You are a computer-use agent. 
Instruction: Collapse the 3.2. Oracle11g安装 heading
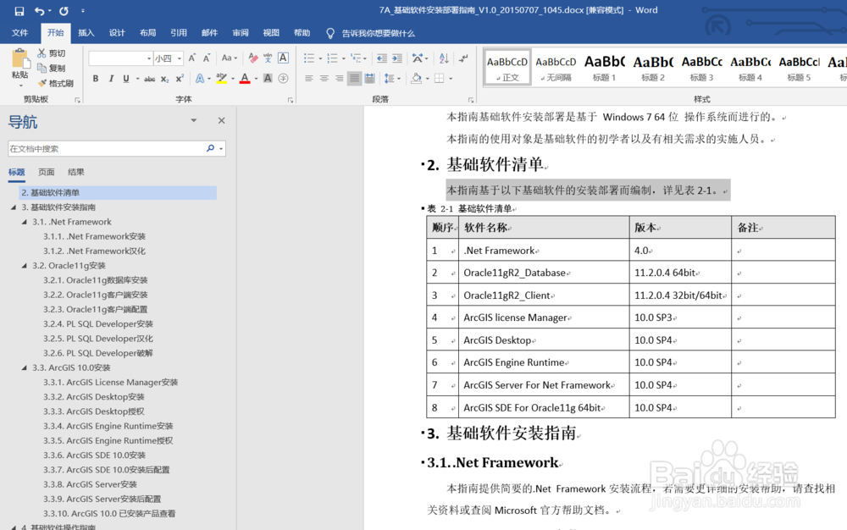[x=25, y=266]
